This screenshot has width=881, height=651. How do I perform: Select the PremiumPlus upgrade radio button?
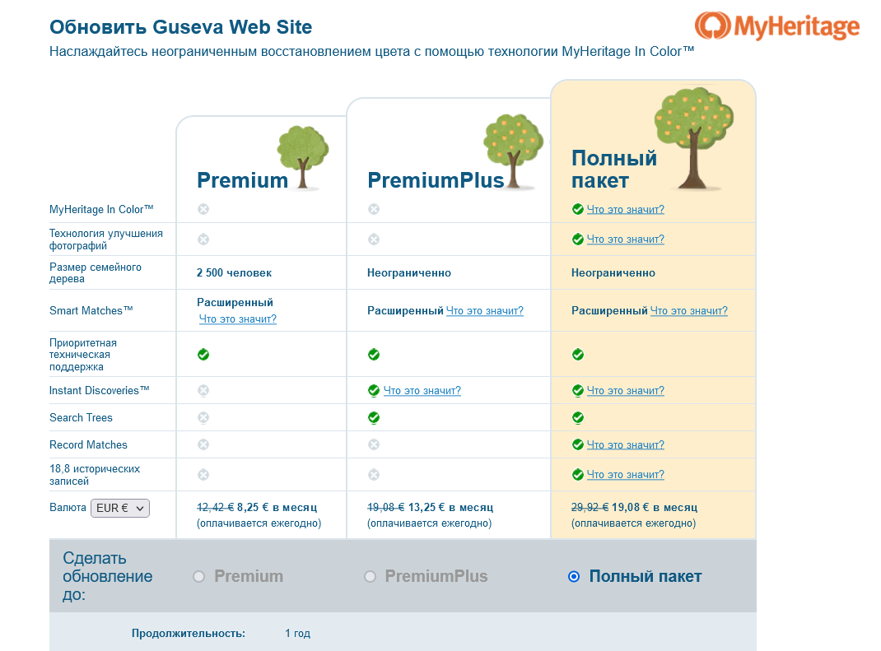click(370, 576)
